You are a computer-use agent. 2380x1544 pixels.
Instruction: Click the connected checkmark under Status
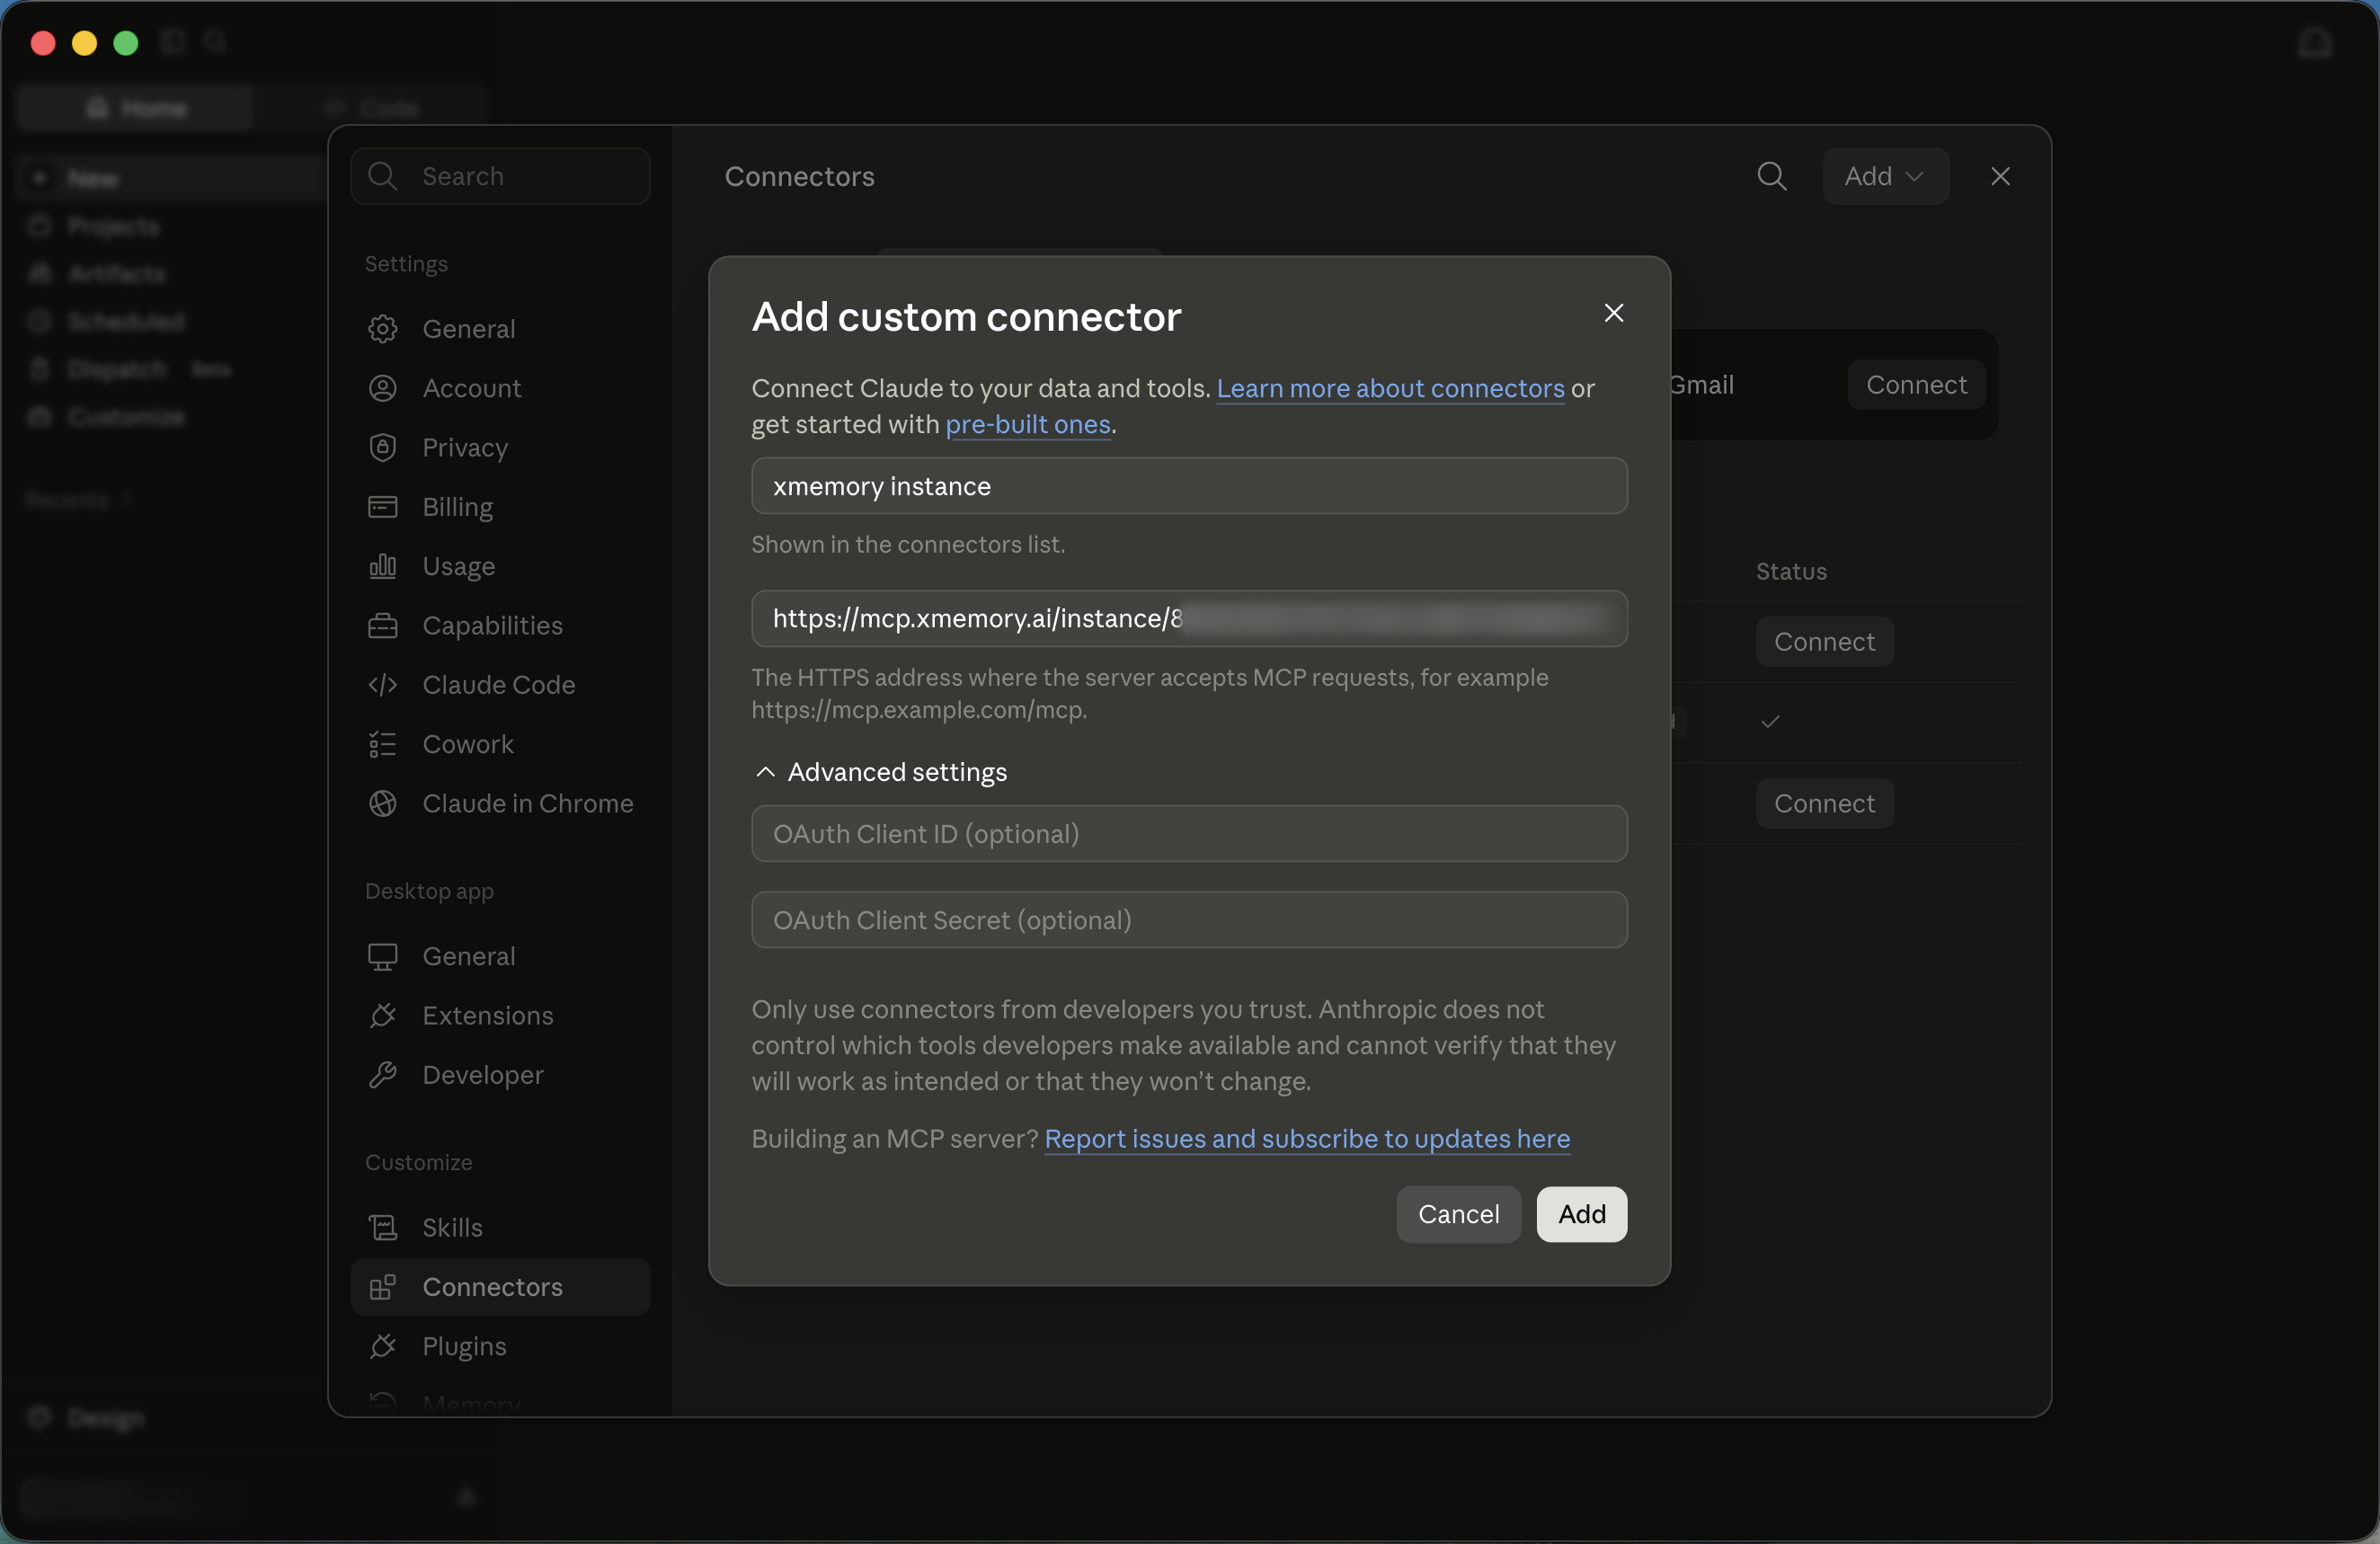pos(1769,722)
